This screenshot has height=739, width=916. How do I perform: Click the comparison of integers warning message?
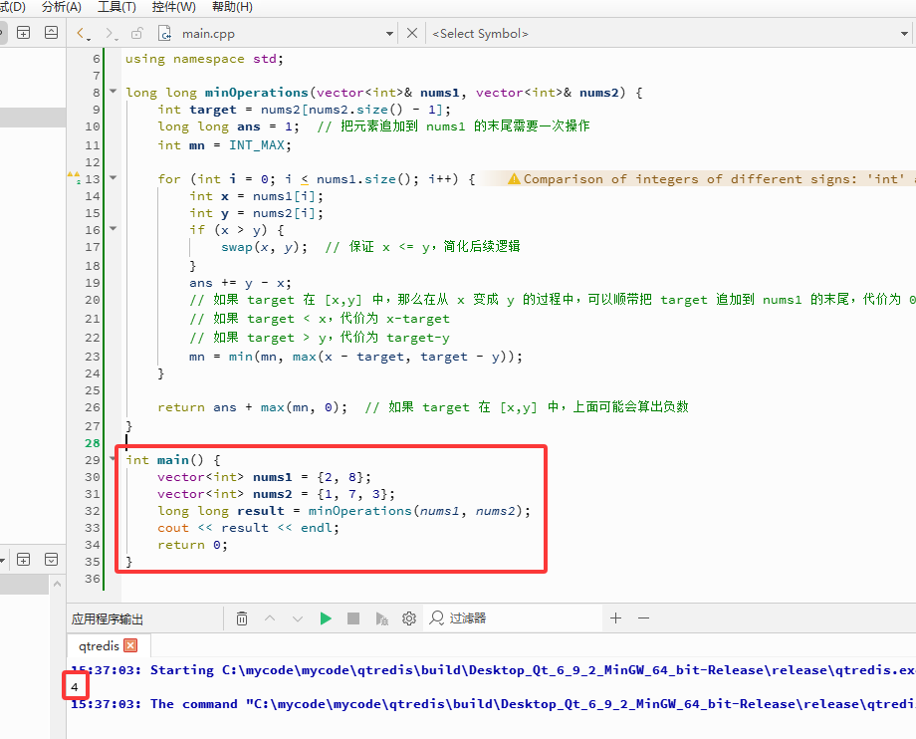(x=711, y=178)
